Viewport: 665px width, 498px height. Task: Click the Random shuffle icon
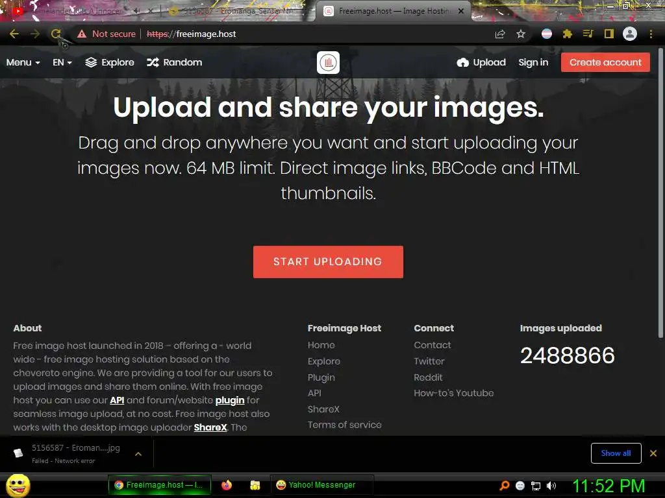[153, 63]
